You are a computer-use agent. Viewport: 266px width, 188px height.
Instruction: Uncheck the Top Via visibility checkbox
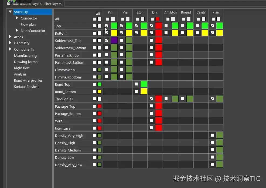(x=121, y=26)
